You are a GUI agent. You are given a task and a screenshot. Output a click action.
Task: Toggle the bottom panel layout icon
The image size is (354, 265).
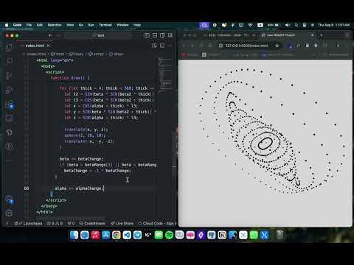155,35
